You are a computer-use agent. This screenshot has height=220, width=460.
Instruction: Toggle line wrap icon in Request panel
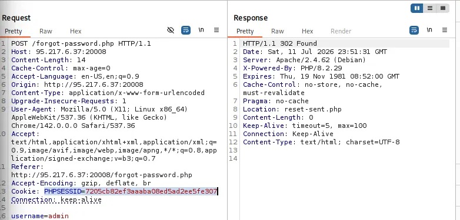[186, 30]
